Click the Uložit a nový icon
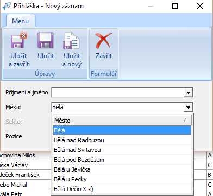 [72, 41]
